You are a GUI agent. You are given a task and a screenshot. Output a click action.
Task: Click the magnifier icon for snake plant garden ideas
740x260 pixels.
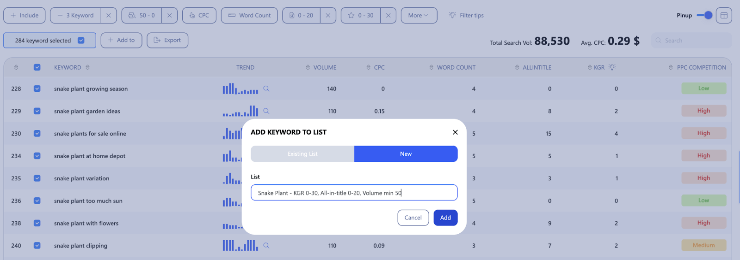(266, 111)
